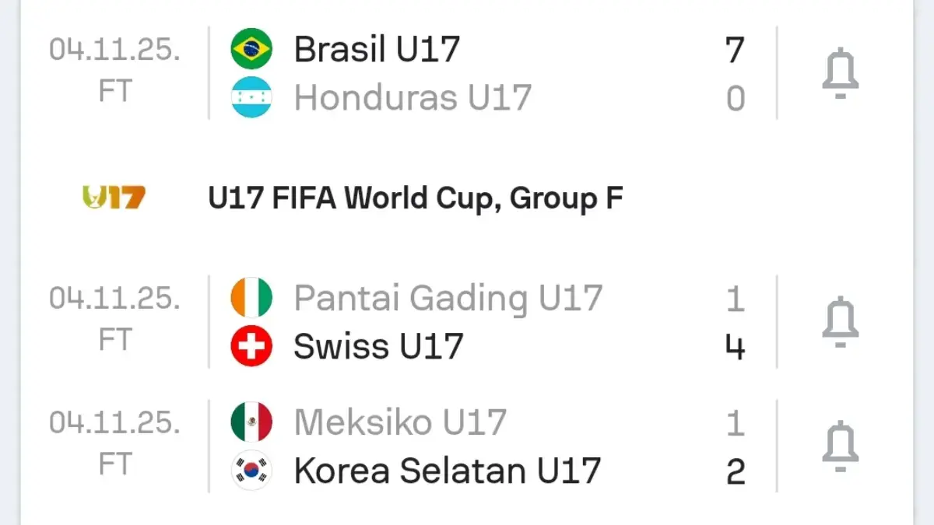Click the 7-0 score of Brasil match
Image resolution: width=934 pixels, height=525 pixels.
tap(736, 72)
